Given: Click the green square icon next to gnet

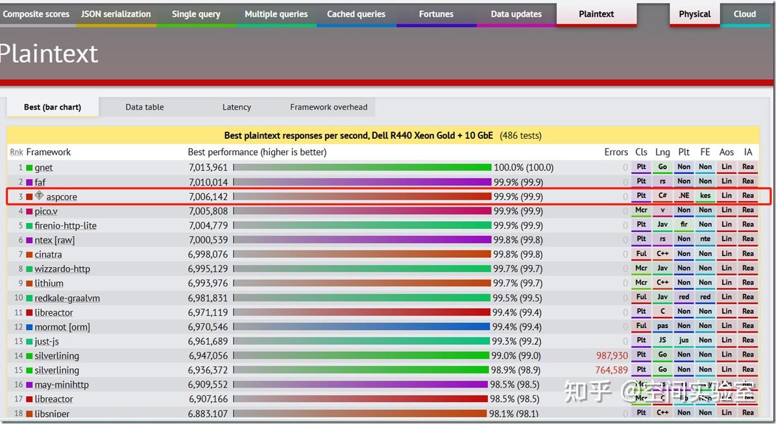Looking at the screenshot, I should point(29,167).
